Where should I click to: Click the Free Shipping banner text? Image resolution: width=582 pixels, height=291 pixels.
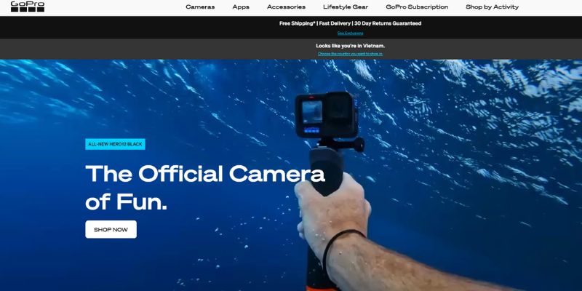coord(350,23)
